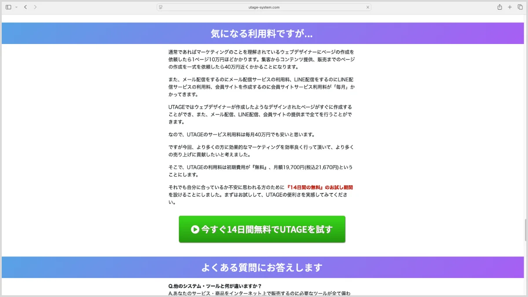
Task: Click the play icon on green button
Action: pos(195,229)
